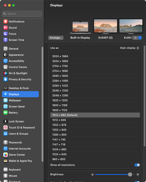Choose resolution 1920 × 1200
The image size is (146, 182).
pyautogui.click(x=95, y=100)
